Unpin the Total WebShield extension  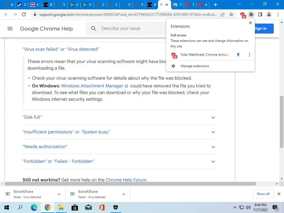(x=238, y=55)
